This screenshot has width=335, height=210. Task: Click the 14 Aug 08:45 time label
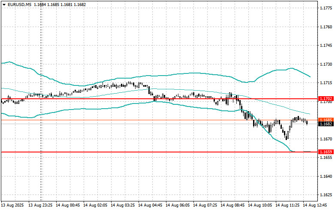point(232,205)
